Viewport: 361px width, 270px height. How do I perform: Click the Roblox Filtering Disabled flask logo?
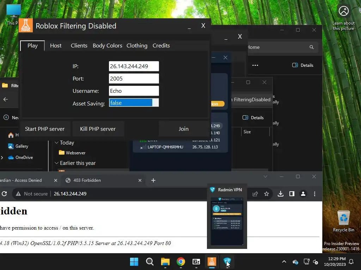(25, 25)
